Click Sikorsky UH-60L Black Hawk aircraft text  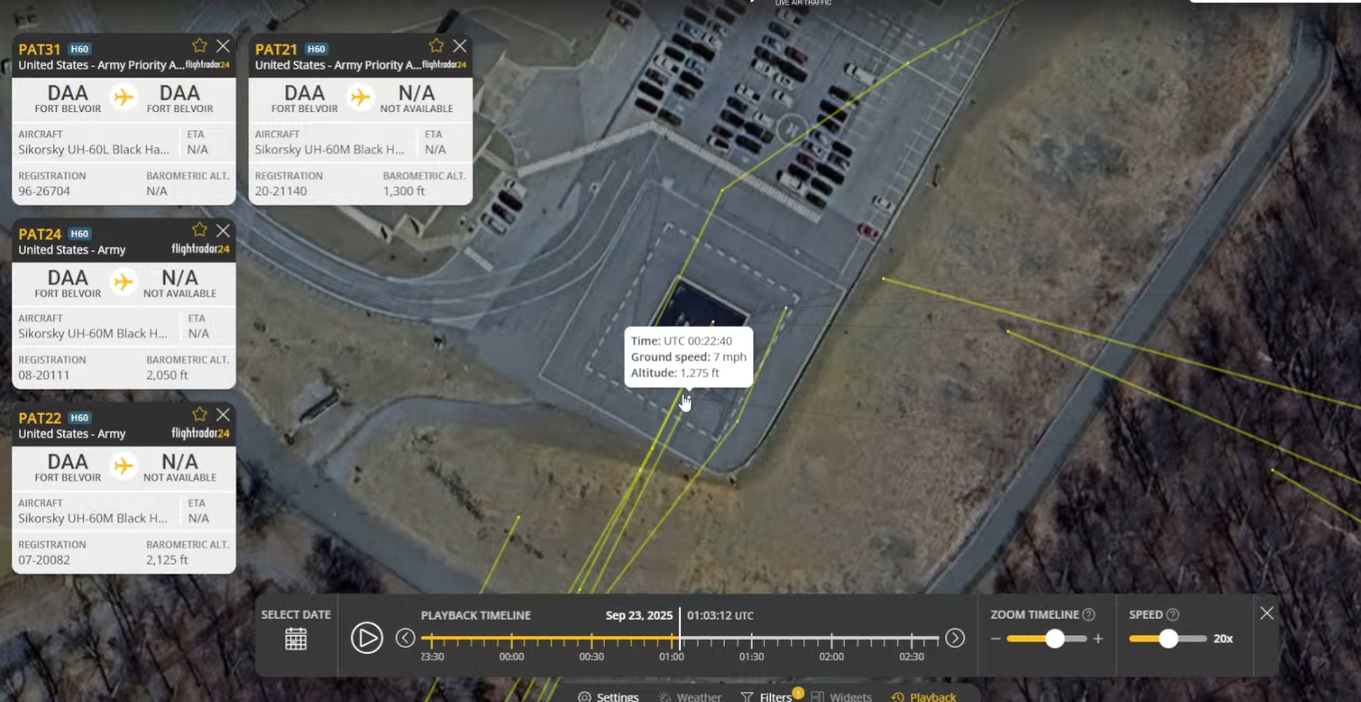pos(93,150)
